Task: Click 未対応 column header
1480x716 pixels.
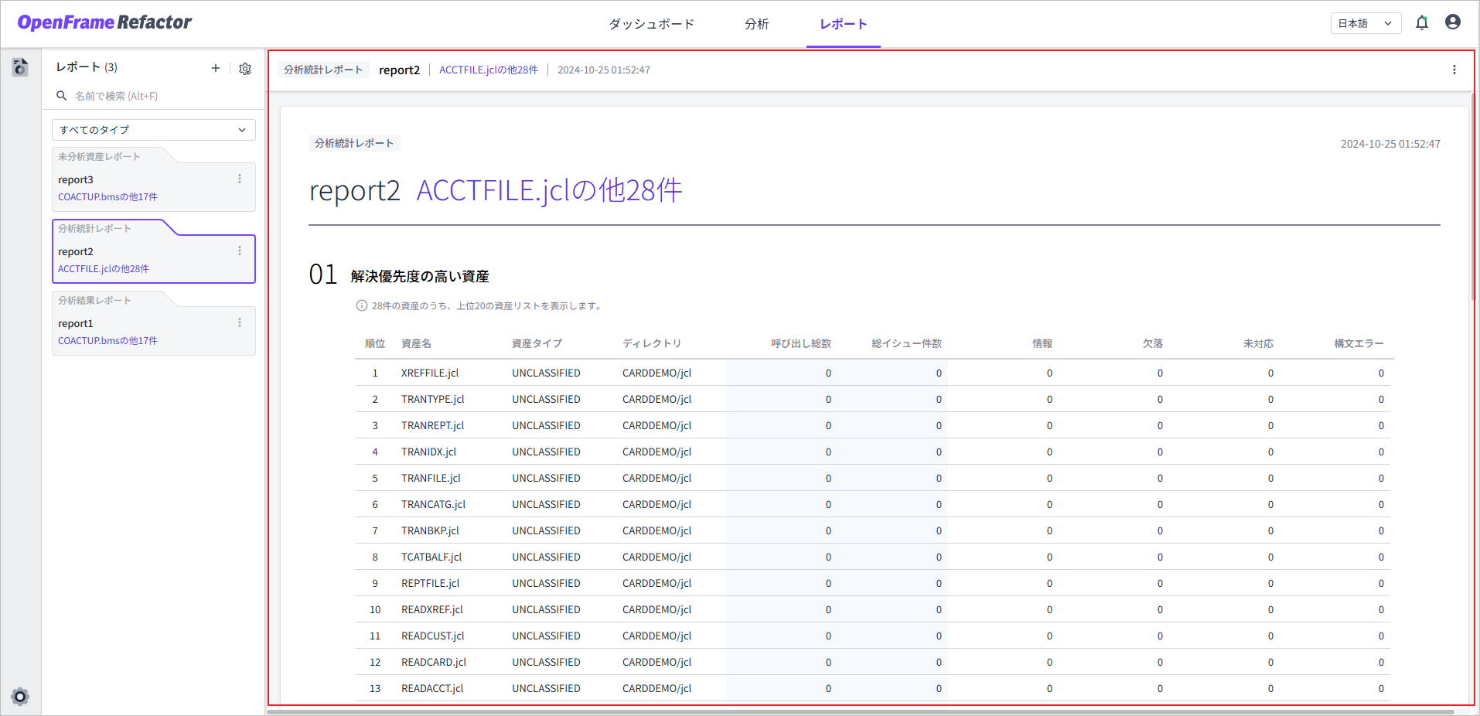Action: click(x=1258, y=343)
